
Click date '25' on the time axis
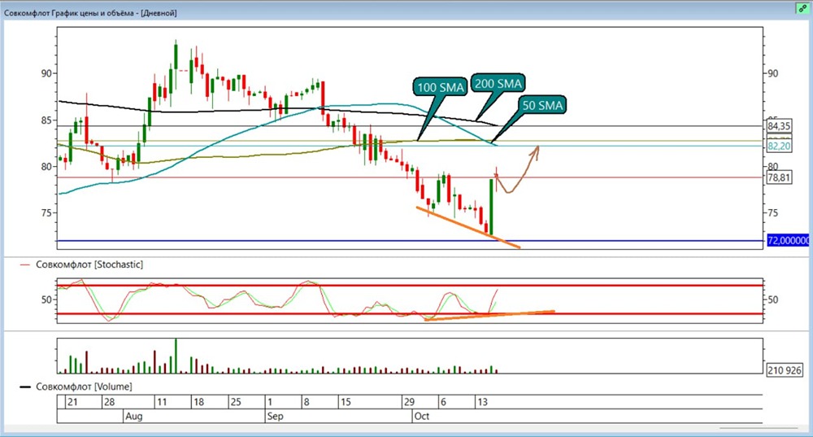pos(236,402)
